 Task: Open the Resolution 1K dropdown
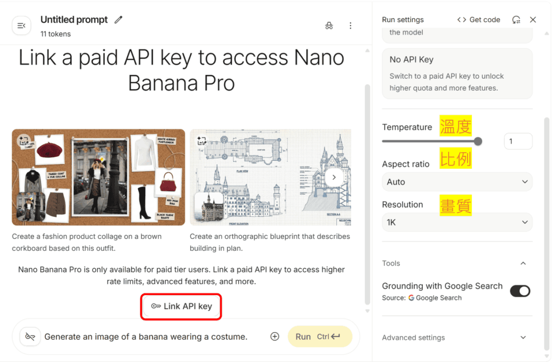pyautogui.click(x=457, y=222)
